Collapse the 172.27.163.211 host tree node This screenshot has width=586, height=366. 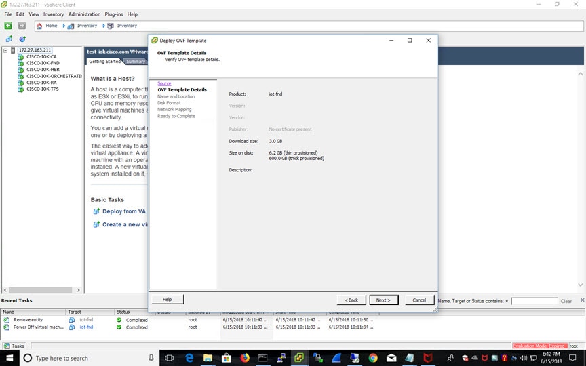tap(5, 50)
